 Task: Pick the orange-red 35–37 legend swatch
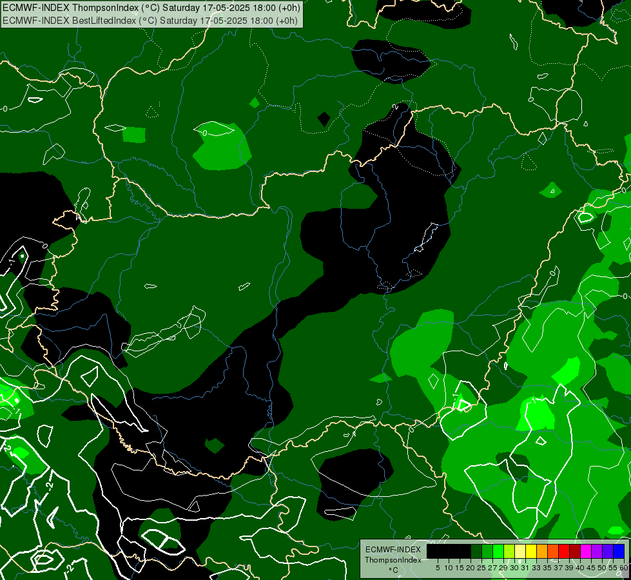click(553, 551)
